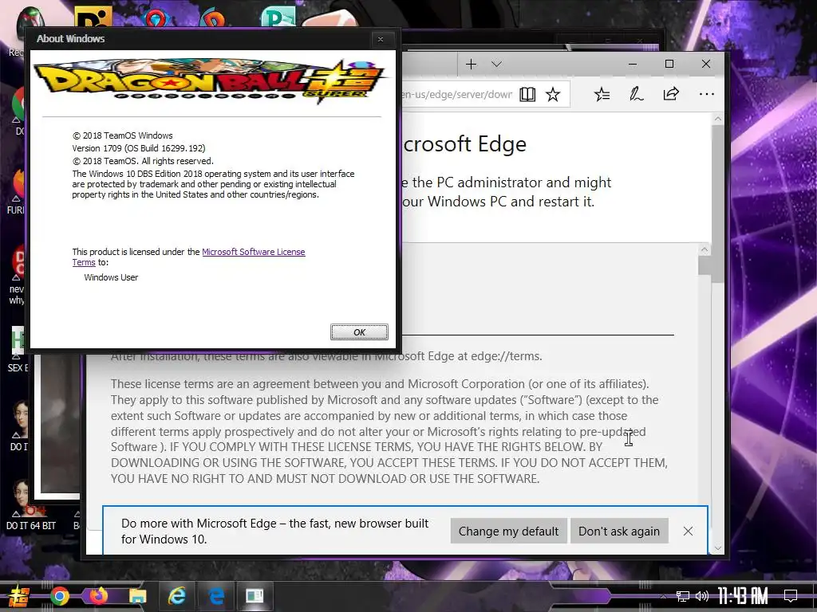Share this page from Edge
This screenshot has width=817, height=612.
671,94
